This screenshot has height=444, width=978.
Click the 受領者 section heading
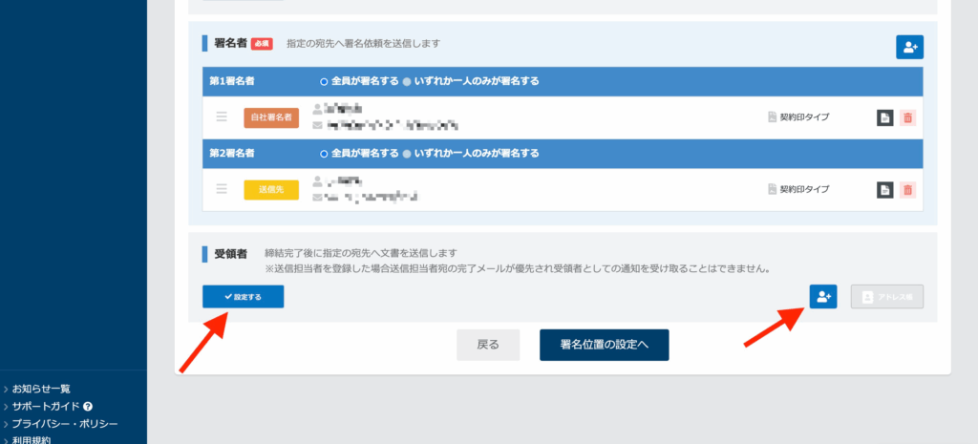coord(230,254)
